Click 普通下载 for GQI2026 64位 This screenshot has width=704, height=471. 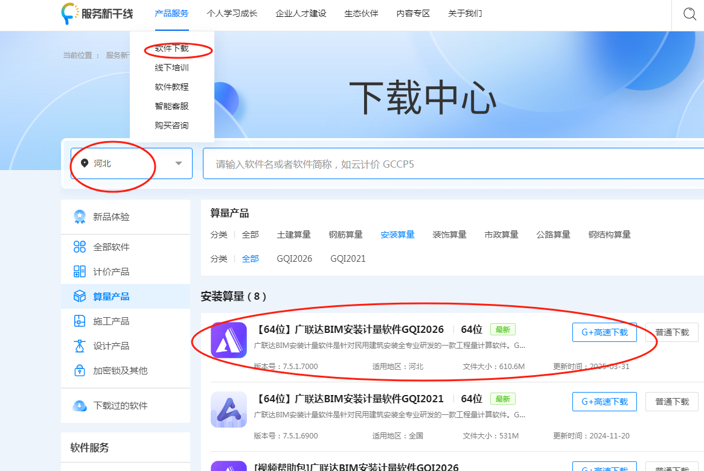point(671,332)
